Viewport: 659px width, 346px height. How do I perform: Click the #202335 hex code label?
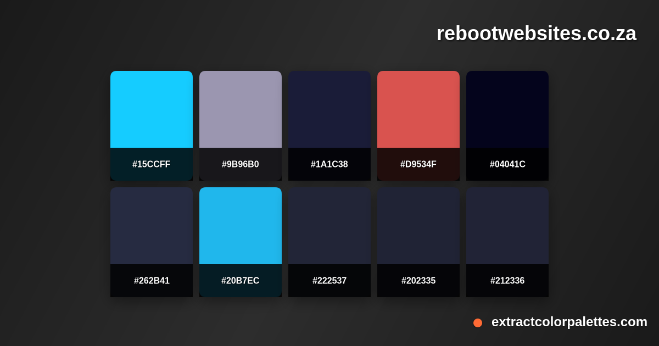click(x=418, y=281)
